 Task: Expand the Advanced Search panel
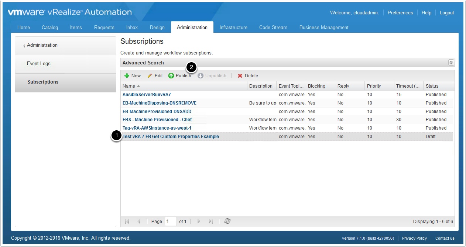tap(451, 63)
